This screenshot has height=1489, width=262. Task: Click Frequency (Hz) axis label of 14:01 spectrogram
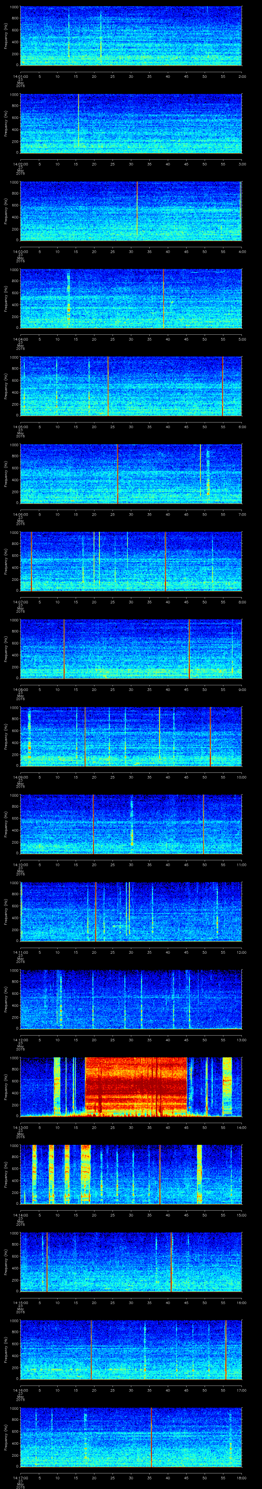(6, 36)
